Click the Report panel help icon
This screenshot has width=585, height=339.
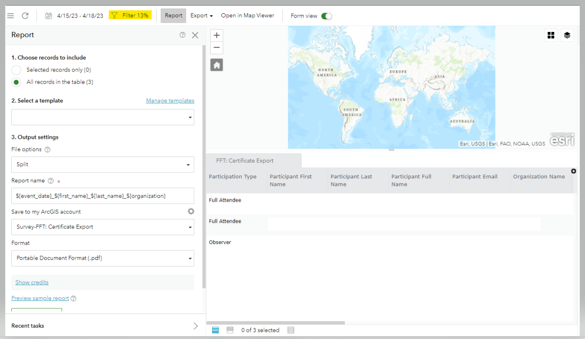(x=182, y=35)
